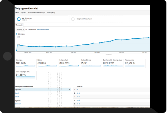This screenshot has height=114, width=167.
Task: Click the empty grey segment circle
Action: [73, 19]
